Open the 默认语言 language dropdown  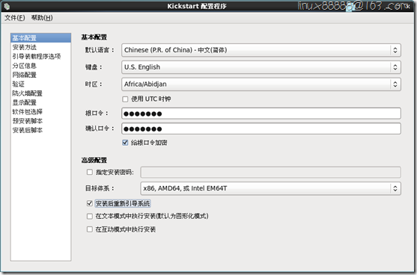point(261,50)
